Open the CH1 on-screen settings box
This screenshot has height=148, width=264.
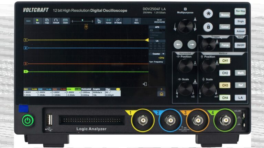[31, 92]
